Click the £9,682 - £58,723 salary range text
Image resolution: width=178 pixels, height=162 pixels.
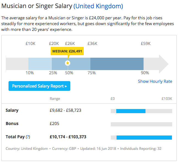[66, 110]
